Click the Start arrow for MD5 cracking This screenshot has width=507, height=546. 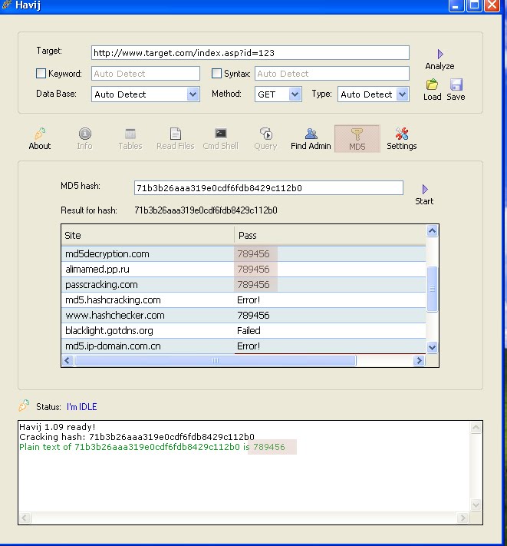coord(425,189)
